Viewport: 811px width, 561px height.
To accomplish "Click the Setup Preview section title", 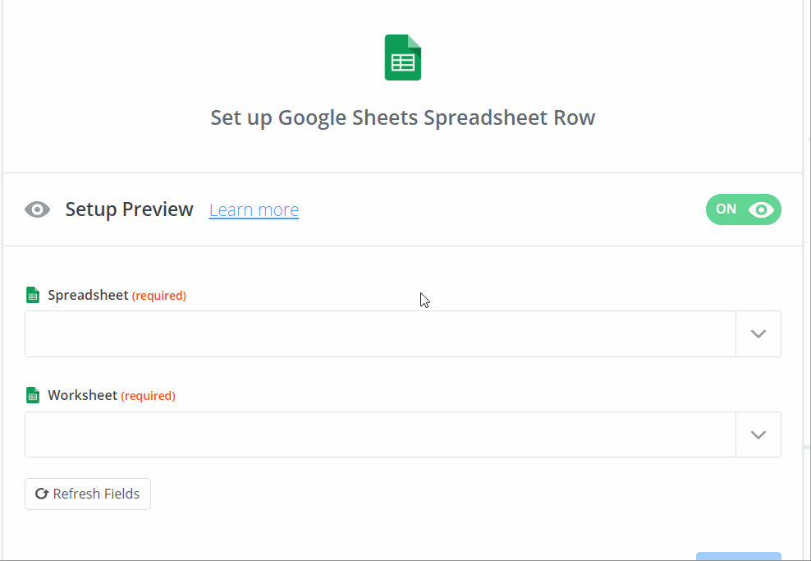I will [129, 209].
